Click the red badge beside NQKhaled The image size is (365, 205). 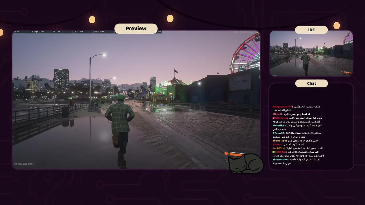274,118
